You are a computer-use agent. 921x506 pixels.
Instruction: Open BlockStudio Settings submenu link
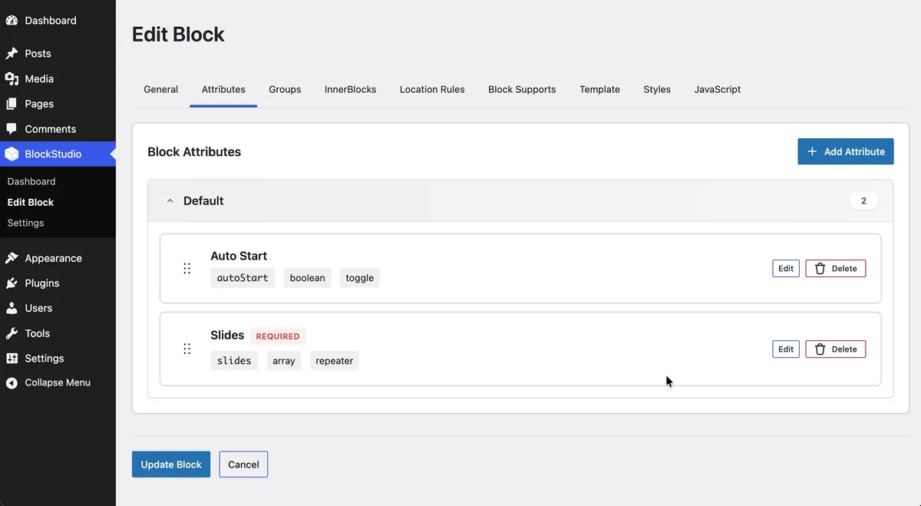pyautogui.click(x=25, y=223)
